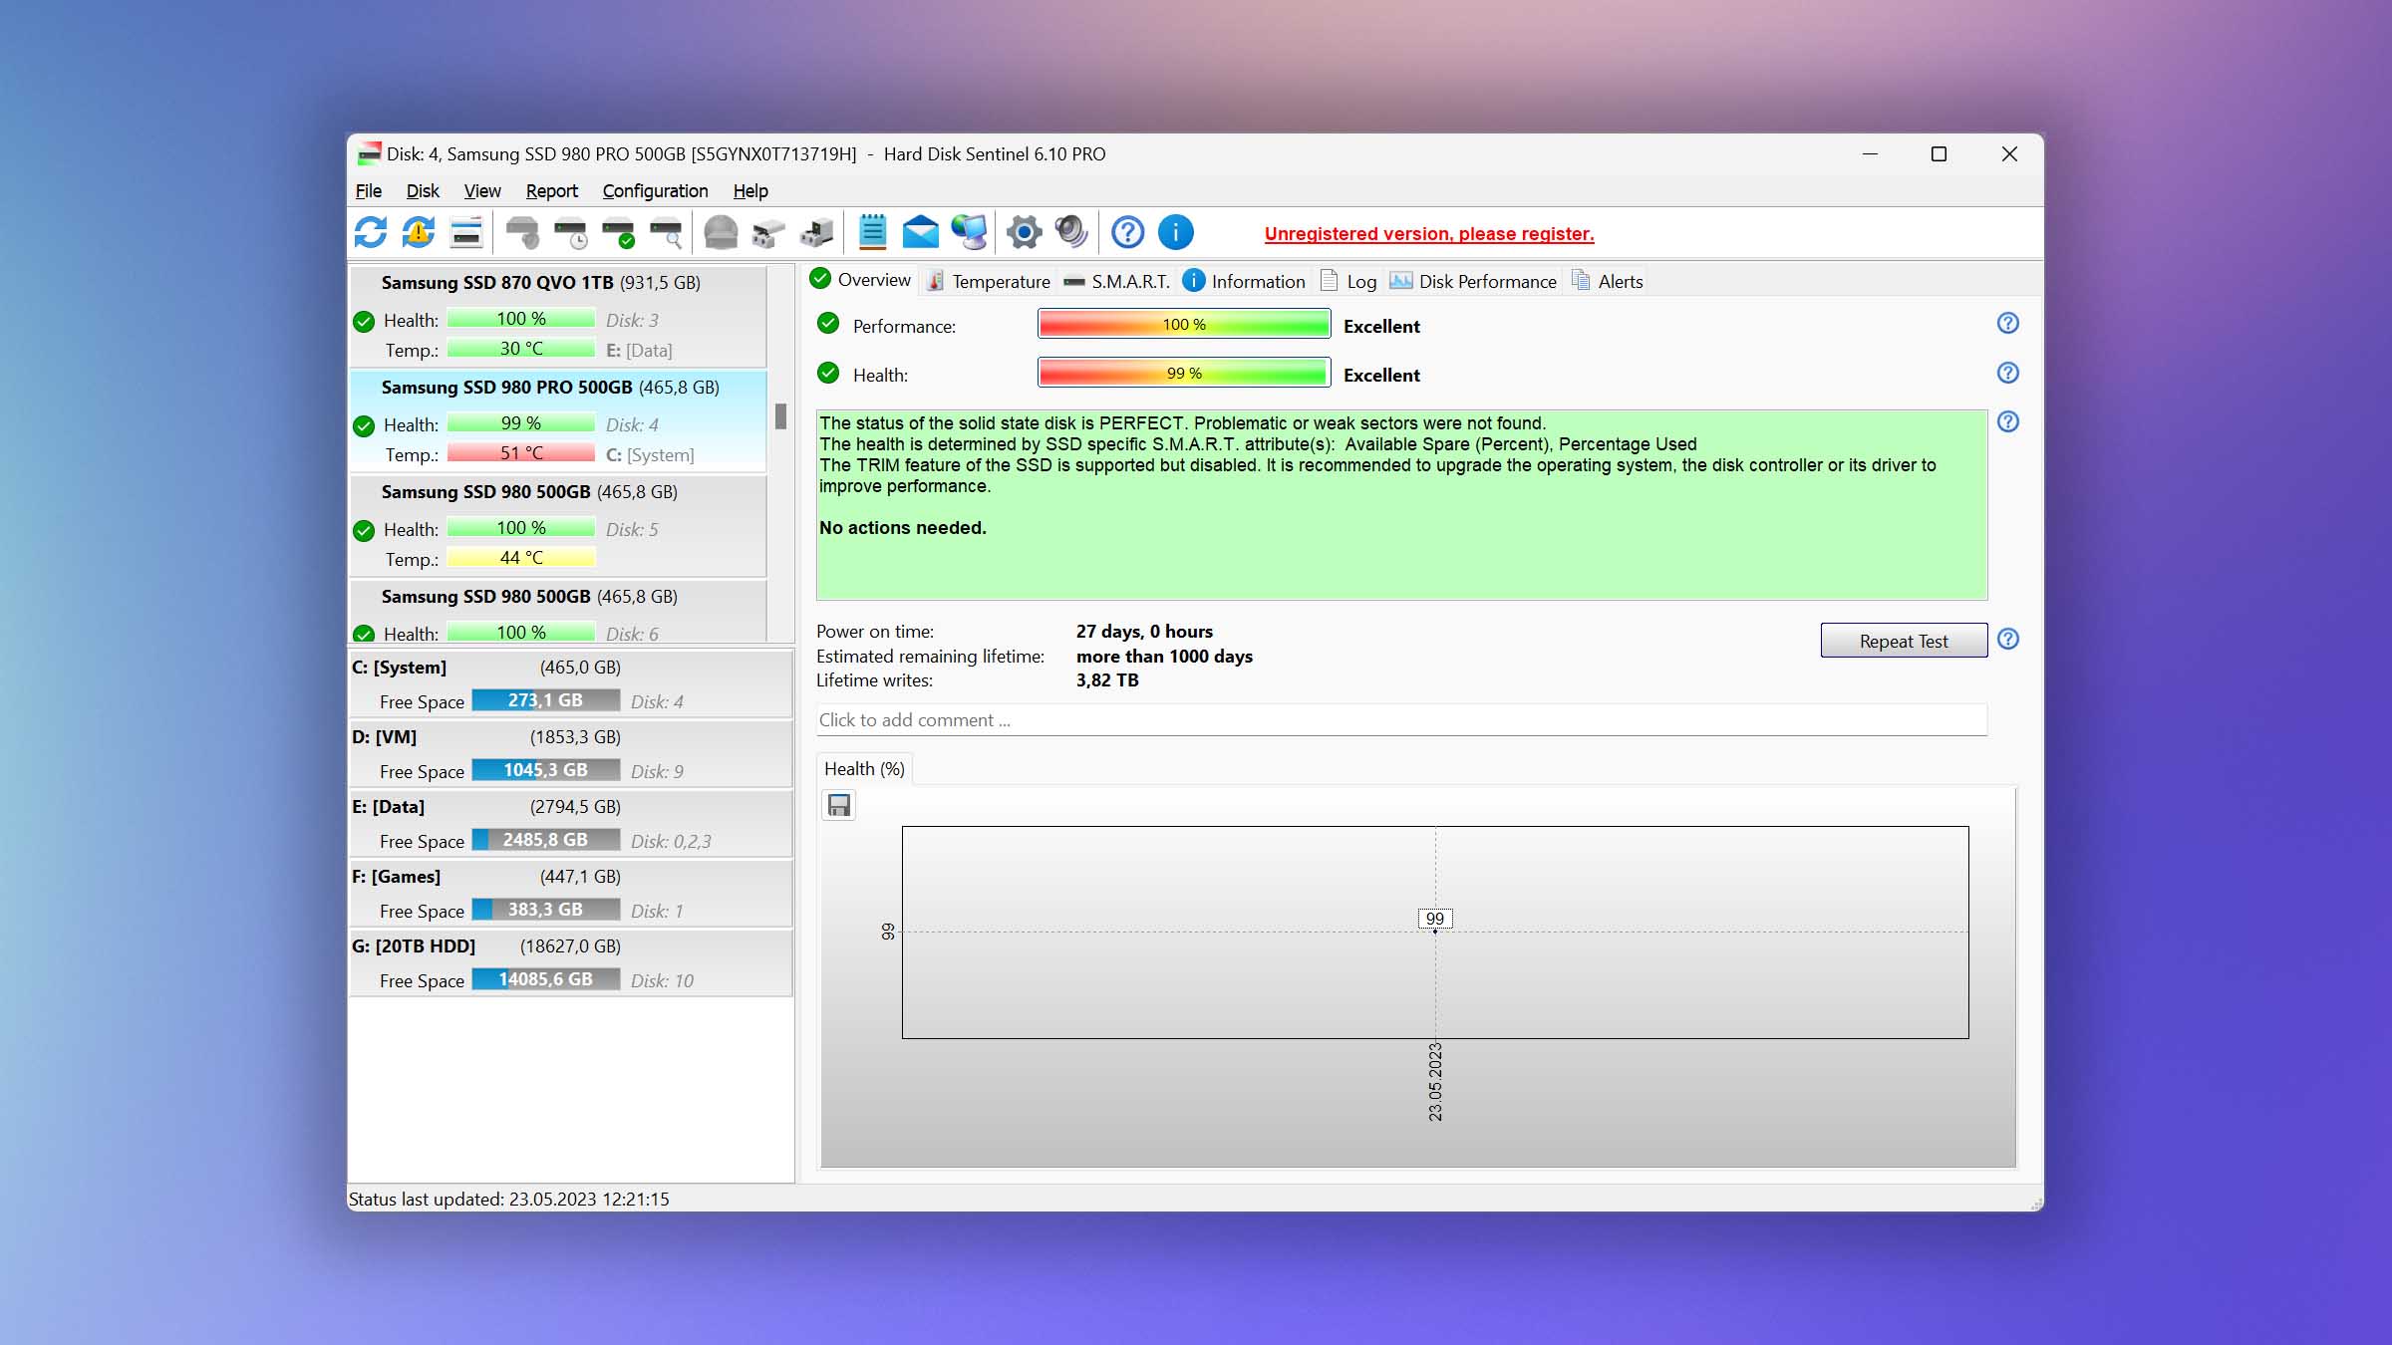2392x1345 pixels.
Task: Open the report notepad icon
Action: (x=872, y=233)
